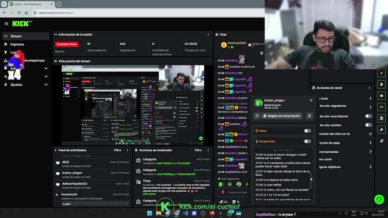Toggle solo-suscriptores chat mode

368,116
